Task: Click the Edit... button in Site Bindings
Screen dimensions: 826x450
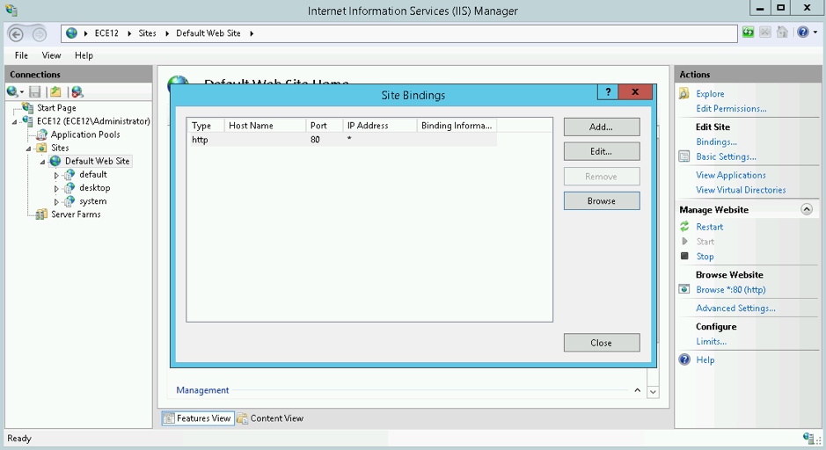Action: point(602,151)
